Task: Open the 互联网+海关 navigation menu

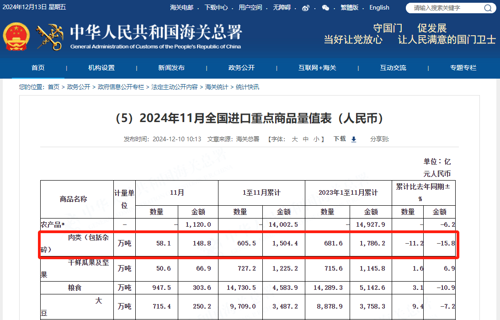Action: tap(317, 68)
